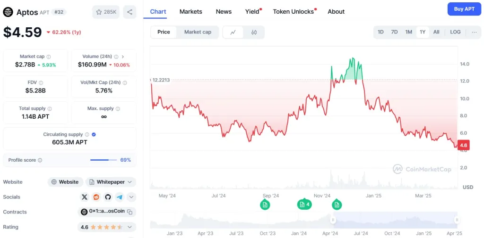The image size is (484, 238).
Task: Toggle chart to Market cap view
Action: click(198, 32)
